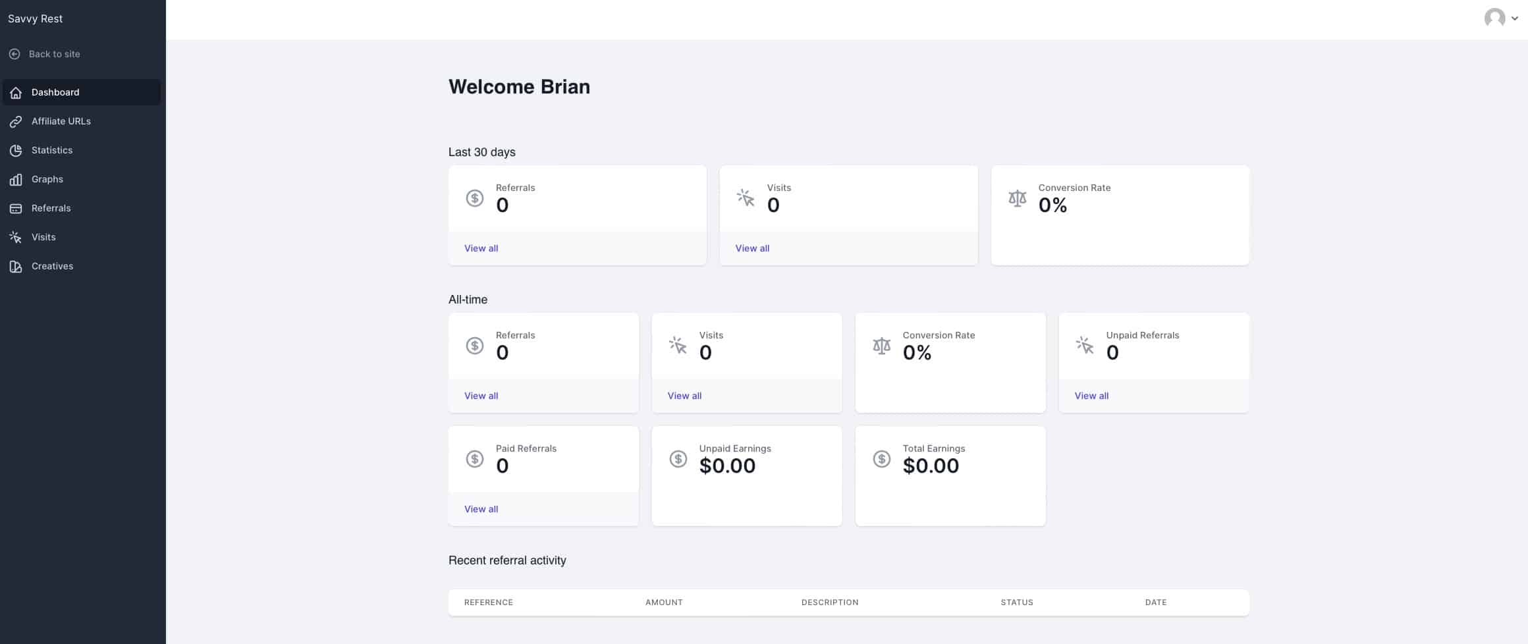
Task: Click the STATUS column header
Action: tap(1017, 603)
